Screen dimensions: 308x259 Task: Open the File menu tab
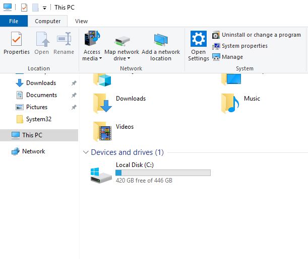click(x=14, y=21)
